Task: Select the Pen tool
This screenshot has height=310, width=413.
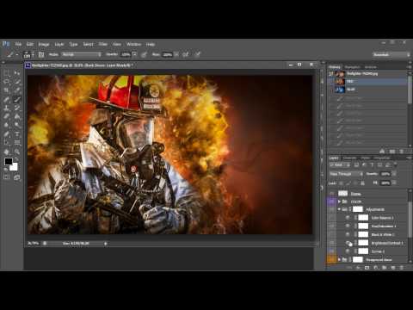Action: (x=6, y=134)
